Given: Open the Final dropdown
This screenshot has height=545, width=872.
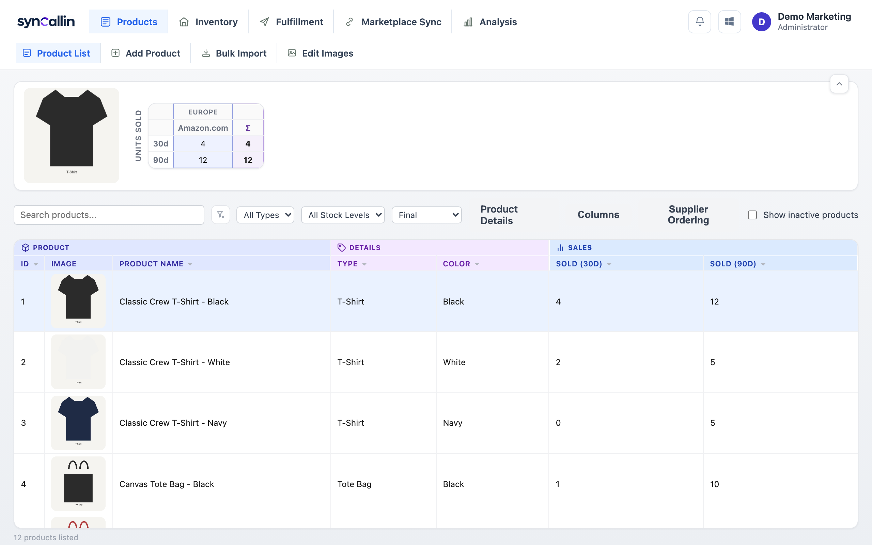Looking at the screenshot, I should click(426, 215).
